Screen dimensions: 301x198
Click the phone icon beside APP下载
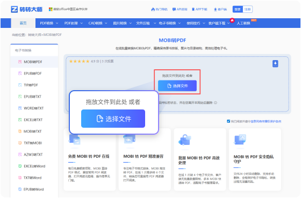[x=193, y=9]
